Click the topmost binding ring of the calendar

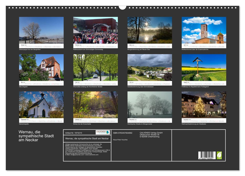pyautogui.click(x=123, y=6)
